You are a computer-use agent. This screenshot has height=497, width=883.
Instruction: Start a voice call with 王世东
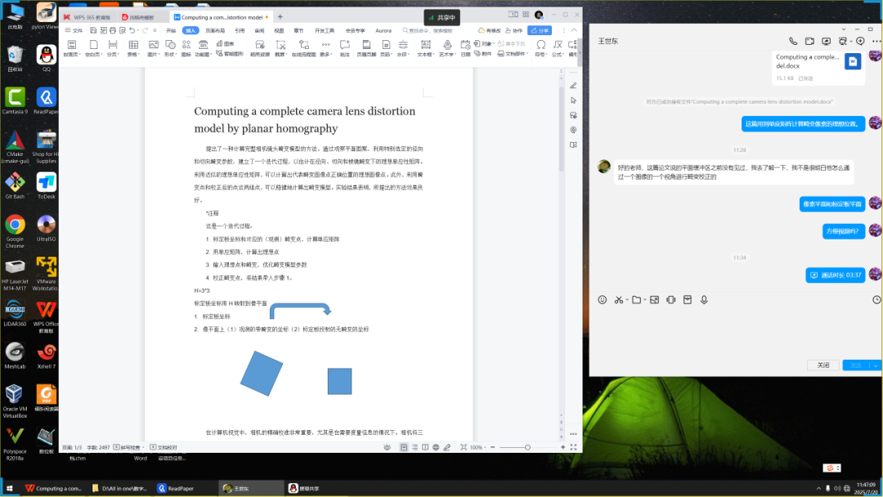coord(793,41)
